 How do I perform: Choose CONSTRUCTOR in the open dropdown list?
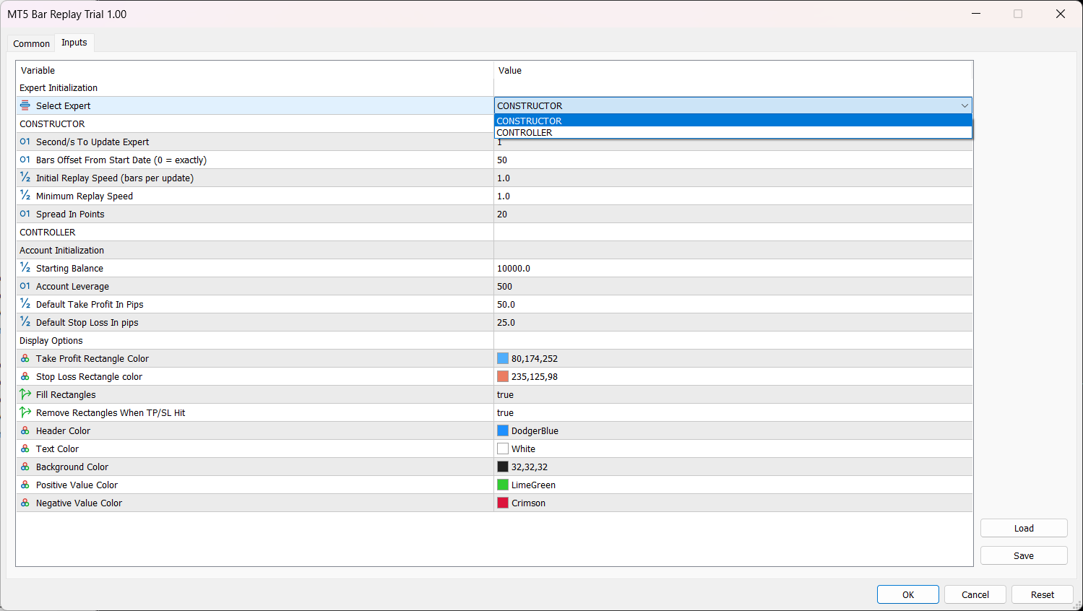[529, 121]
